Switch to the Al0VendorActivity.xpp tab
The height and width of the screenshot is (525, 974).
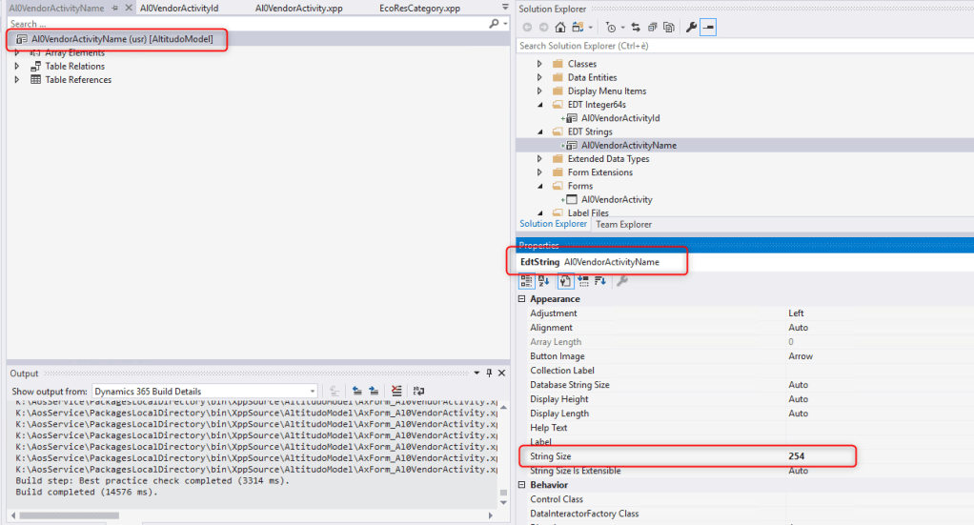[x=292, y=8]
